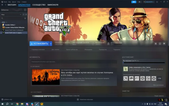
Task: Click the Add a Game plus icon
Action: tap(2, 99)
